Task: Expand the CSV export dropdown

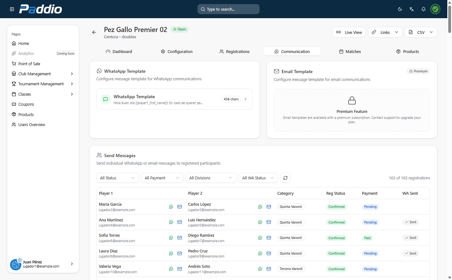Action: tap(421, 32)
